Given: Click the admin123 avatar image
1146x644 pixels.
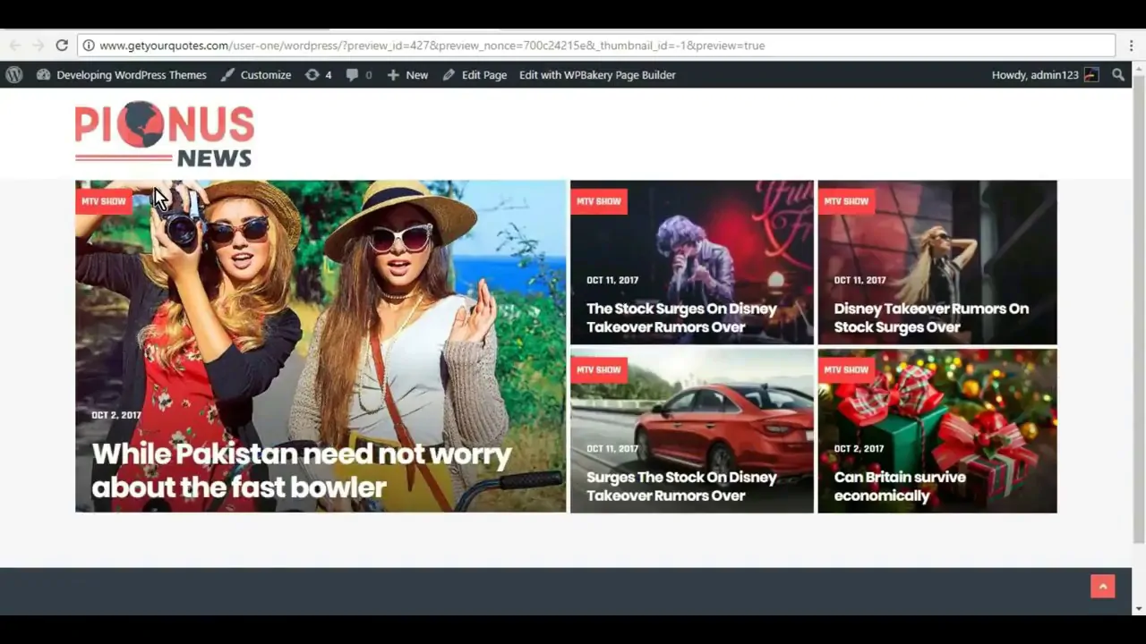Looking at the screenshot, I should (1091, 75).
